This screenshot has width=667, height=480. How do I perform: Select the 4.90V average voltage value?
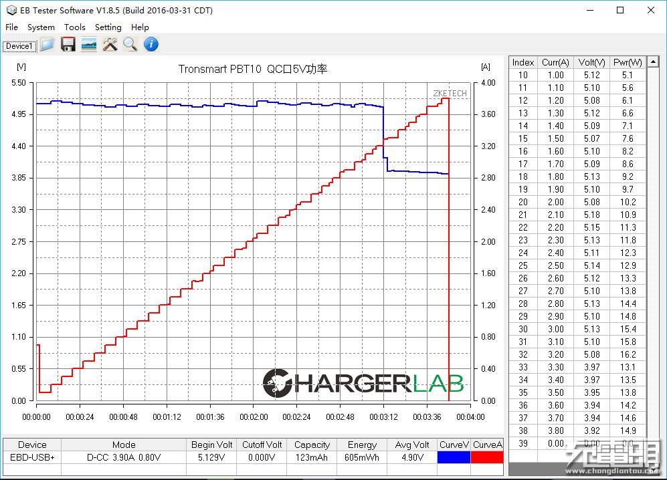tap(411, 457)
